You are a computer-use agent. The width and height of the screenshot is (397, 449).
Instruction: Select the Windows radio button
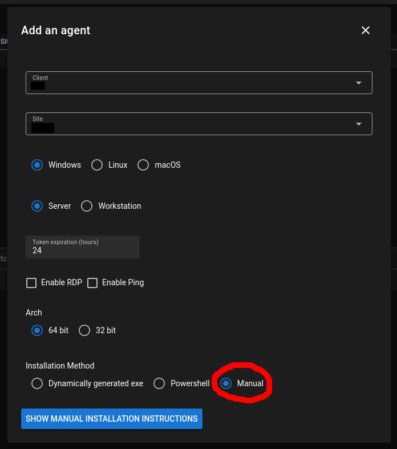[37, 165]
